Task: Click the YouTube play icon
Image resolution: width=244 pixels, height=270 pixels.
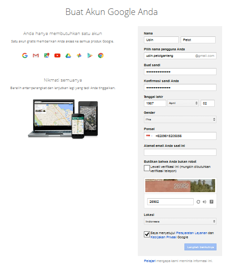Action: pos(57,55)
